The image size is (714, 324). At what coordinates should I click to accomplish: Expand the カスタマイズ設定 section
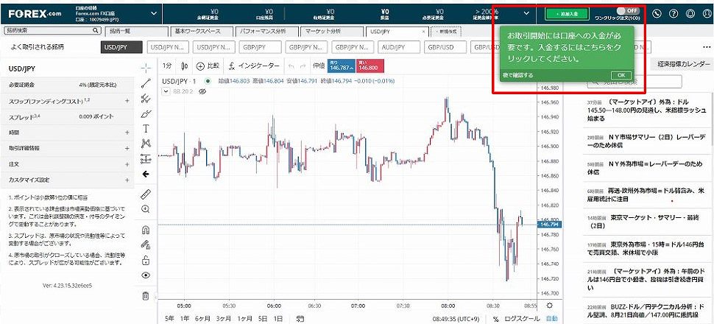(127, 180)
